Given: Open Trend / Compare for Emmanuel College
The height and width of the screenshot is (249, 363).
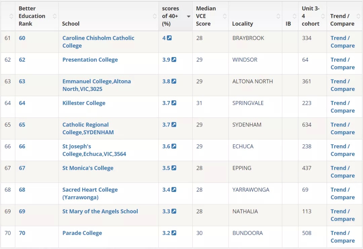Looking at the screenshot, I should [342, 85].
